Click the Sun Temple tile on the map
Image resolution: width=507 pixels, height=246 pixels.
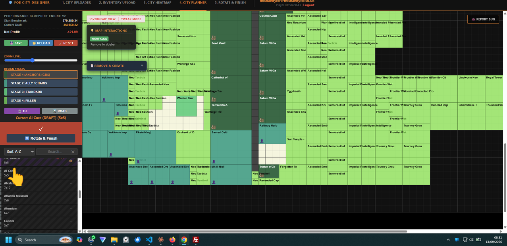[296, 150]
